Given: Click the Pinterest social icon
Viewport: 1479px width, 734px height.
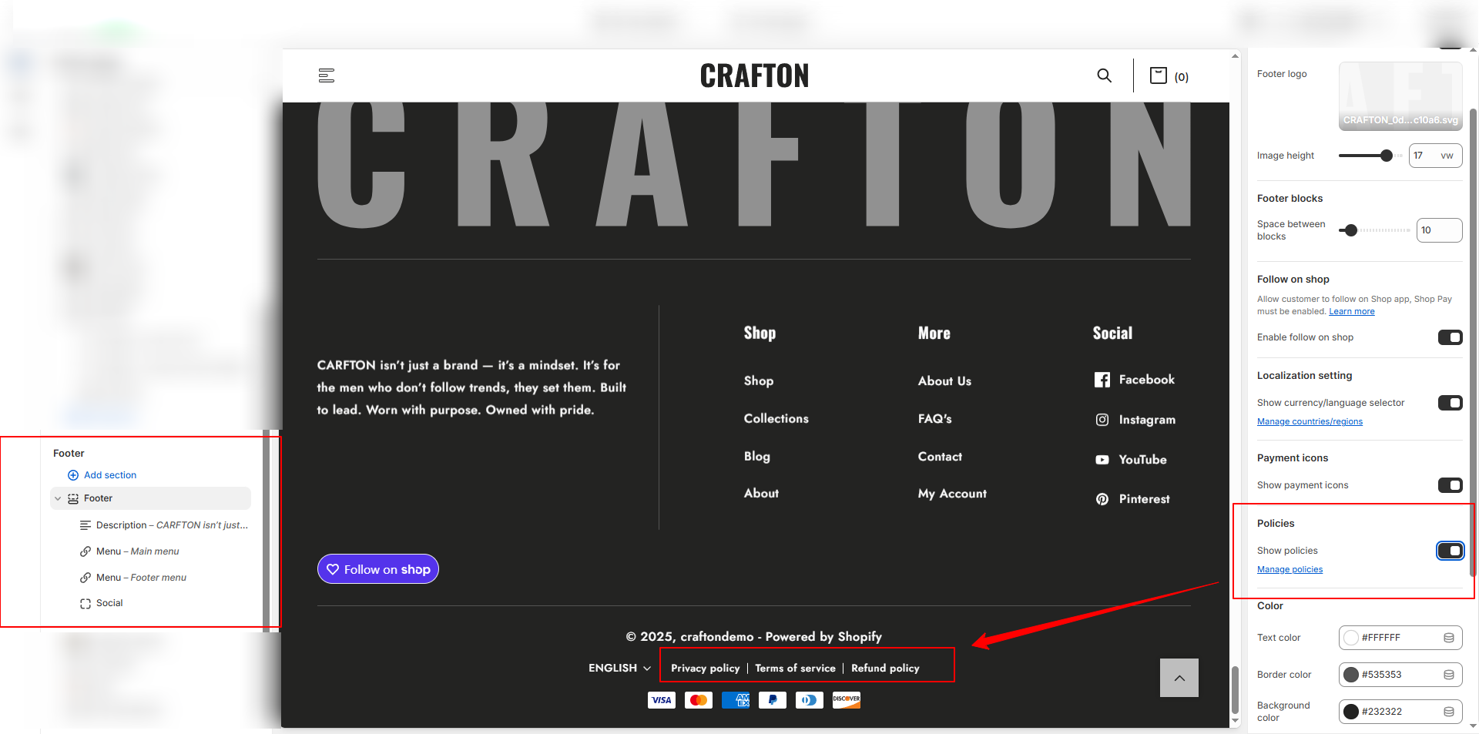Looking at the screenshot, I should pos(1102,499).
